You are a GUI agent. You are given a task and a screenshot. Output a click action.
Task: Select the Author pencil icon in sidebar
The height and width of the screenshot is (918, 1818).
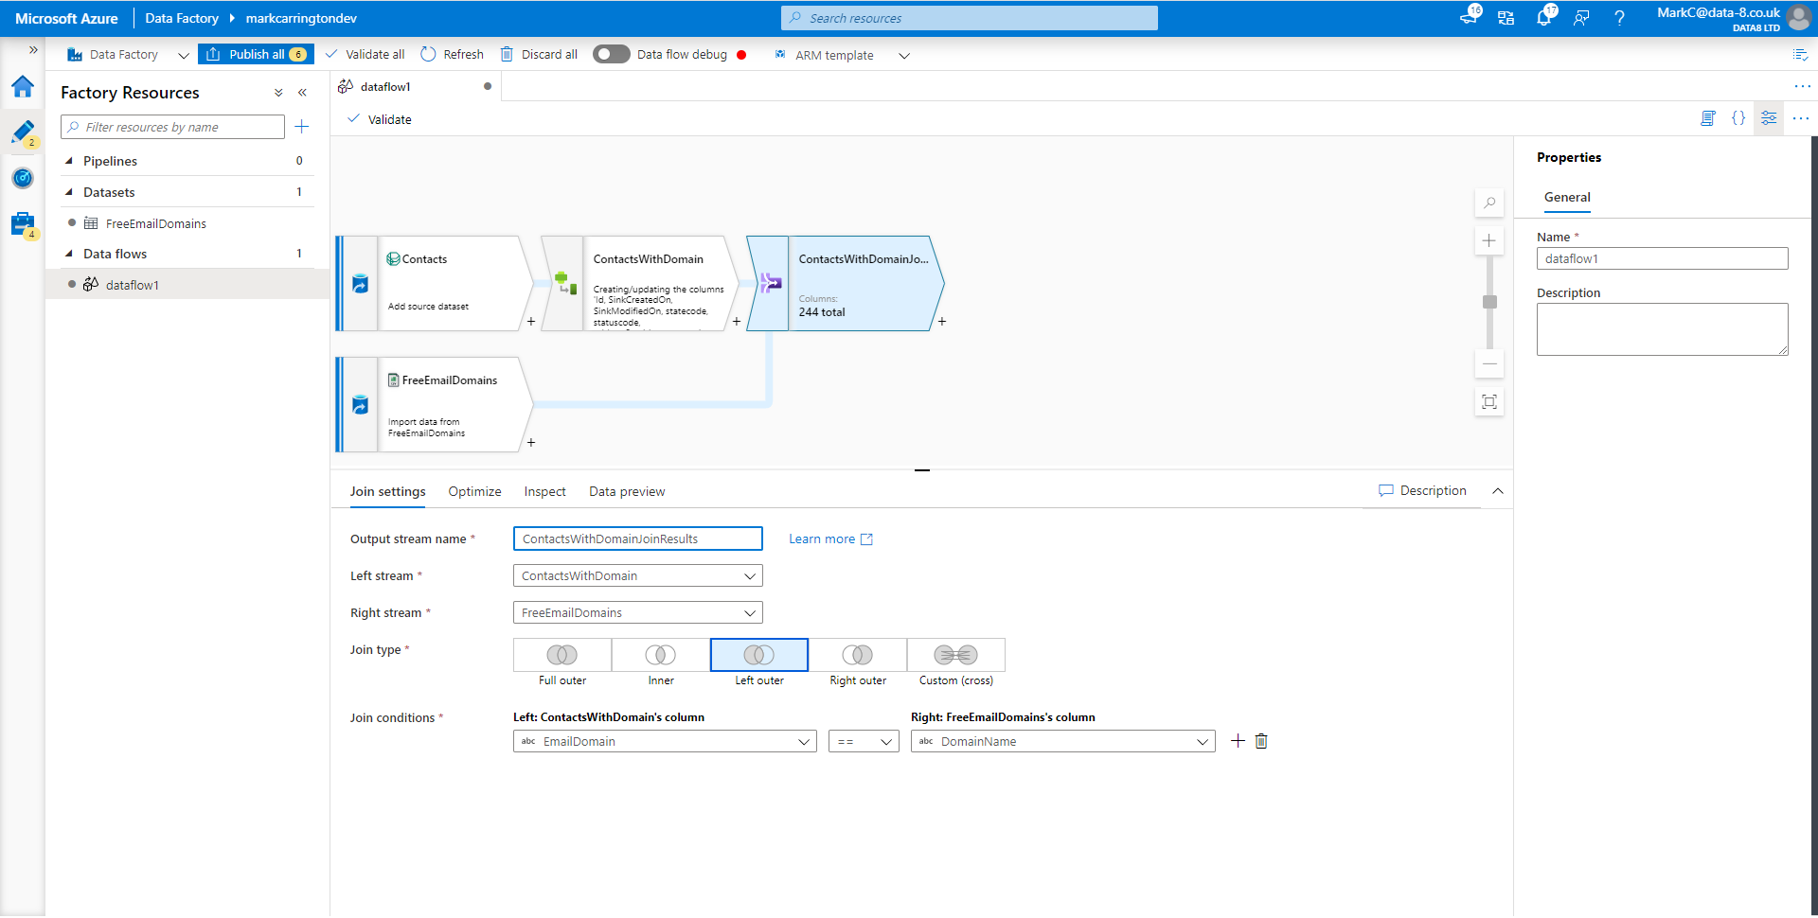pyautogui.click(x=23, y=132)
